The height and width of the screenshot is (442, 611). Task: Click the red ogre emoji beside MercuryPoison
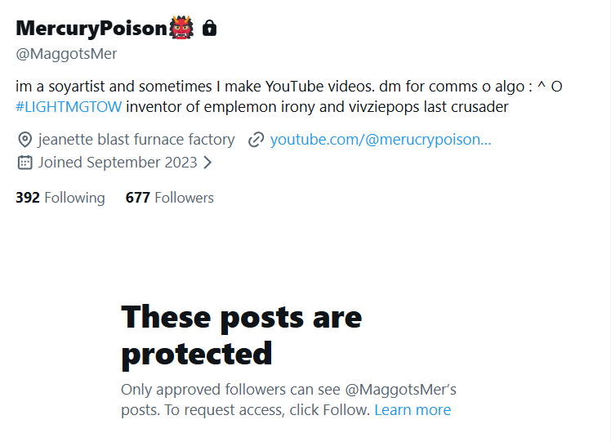[x=181, y=29]
